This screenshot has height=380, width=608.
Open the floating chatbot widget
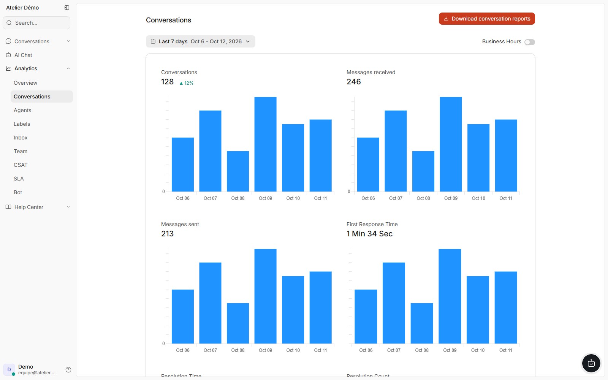[x=591, y=363]
